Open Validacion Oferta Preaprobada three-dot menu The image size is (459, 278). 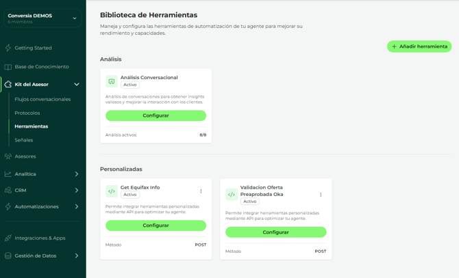(x=321, y=195)
